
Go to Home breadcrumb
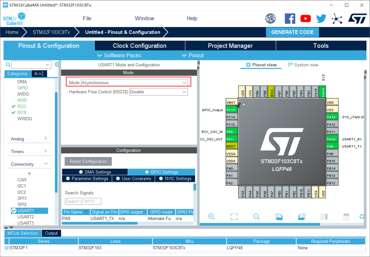pyautogui.click(x=12, y=32)
